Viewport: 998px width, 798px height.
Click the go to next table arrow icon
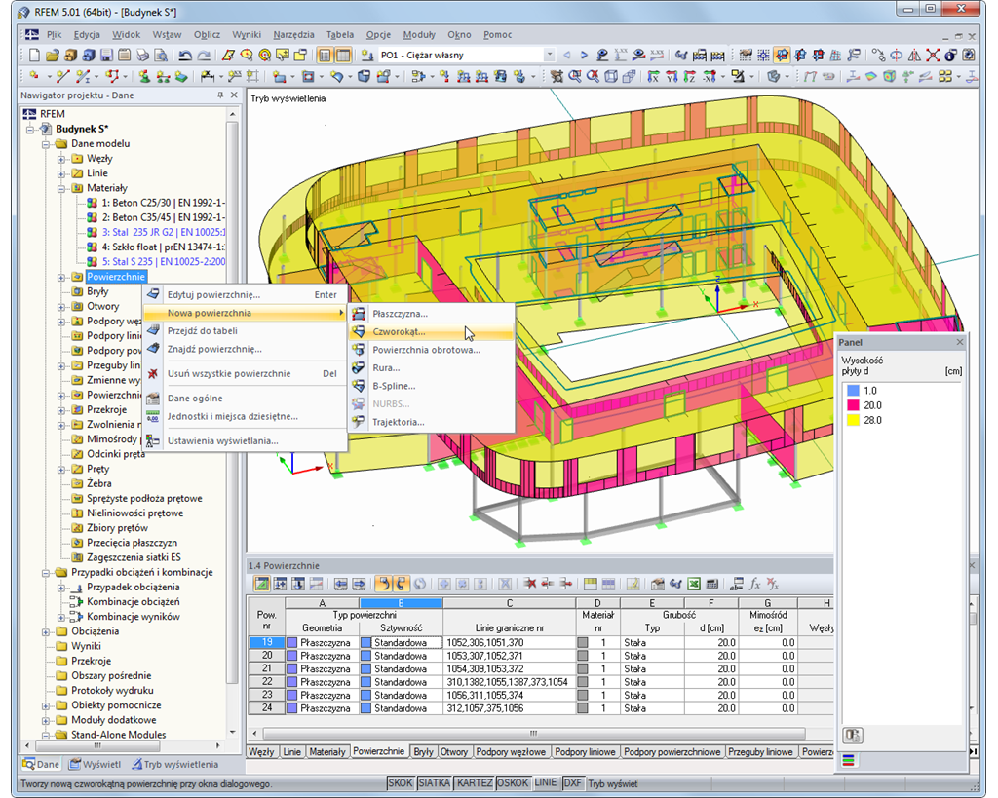coord(359,584)
